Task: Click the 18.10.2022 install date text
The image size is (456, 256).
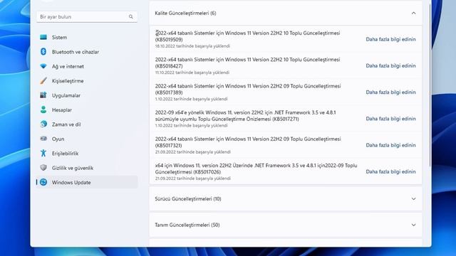Action: 192,46
